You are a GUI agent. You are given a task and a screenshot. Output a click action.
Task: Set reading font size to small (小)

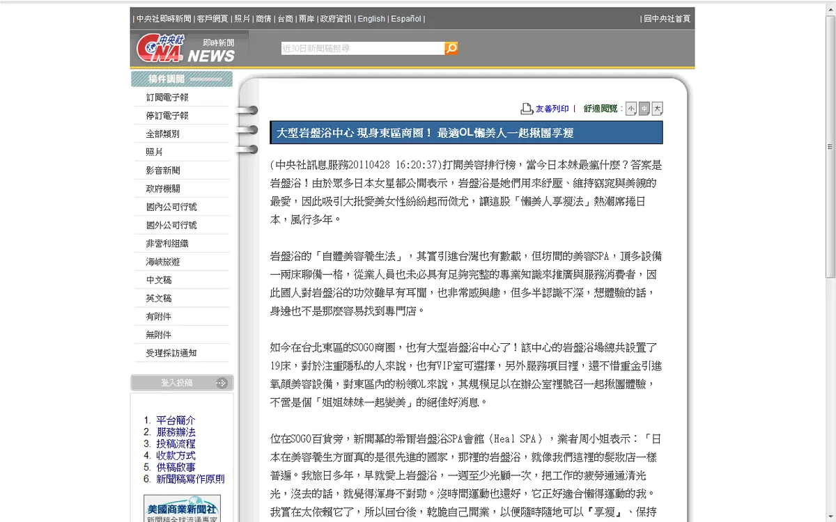(631, 109)
